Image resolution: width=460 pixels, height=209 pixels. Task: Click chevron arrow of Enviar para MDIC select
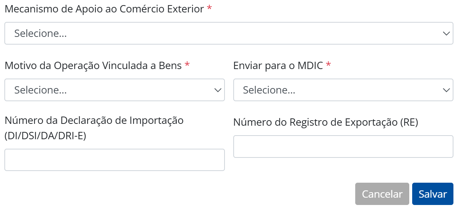pyautogui.click(x=446, y=90)
